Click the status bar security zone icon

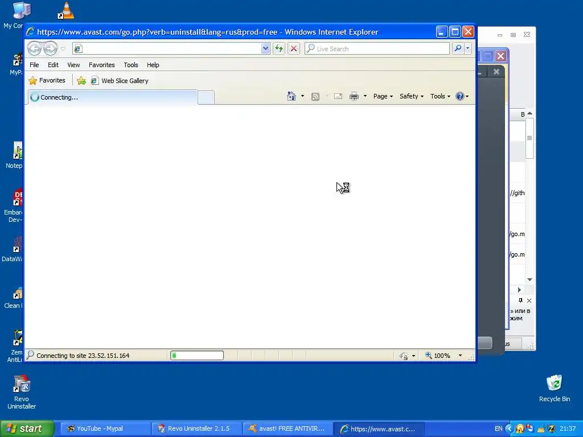[x=404, y=356]
